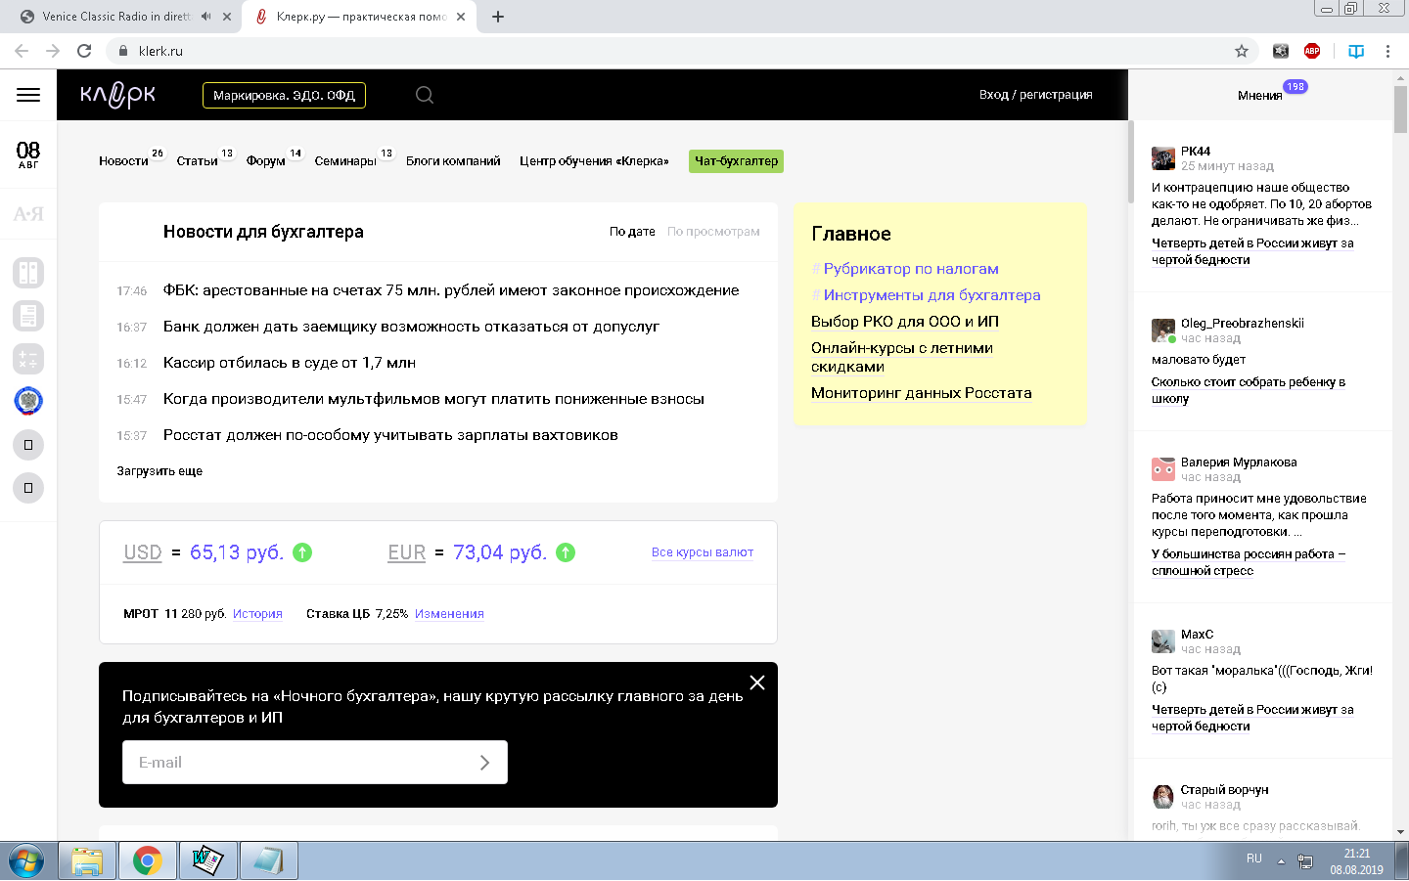The height and width of the screenshot is (881, 1409).
Task: Open the calculator icon in sidebar
Action: (x=28, y=359)
